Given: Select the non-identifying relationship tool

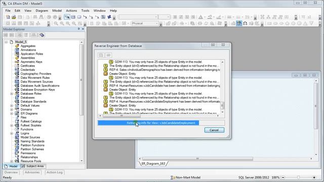Looking at the screenshot, I should (x=91, y=17).
